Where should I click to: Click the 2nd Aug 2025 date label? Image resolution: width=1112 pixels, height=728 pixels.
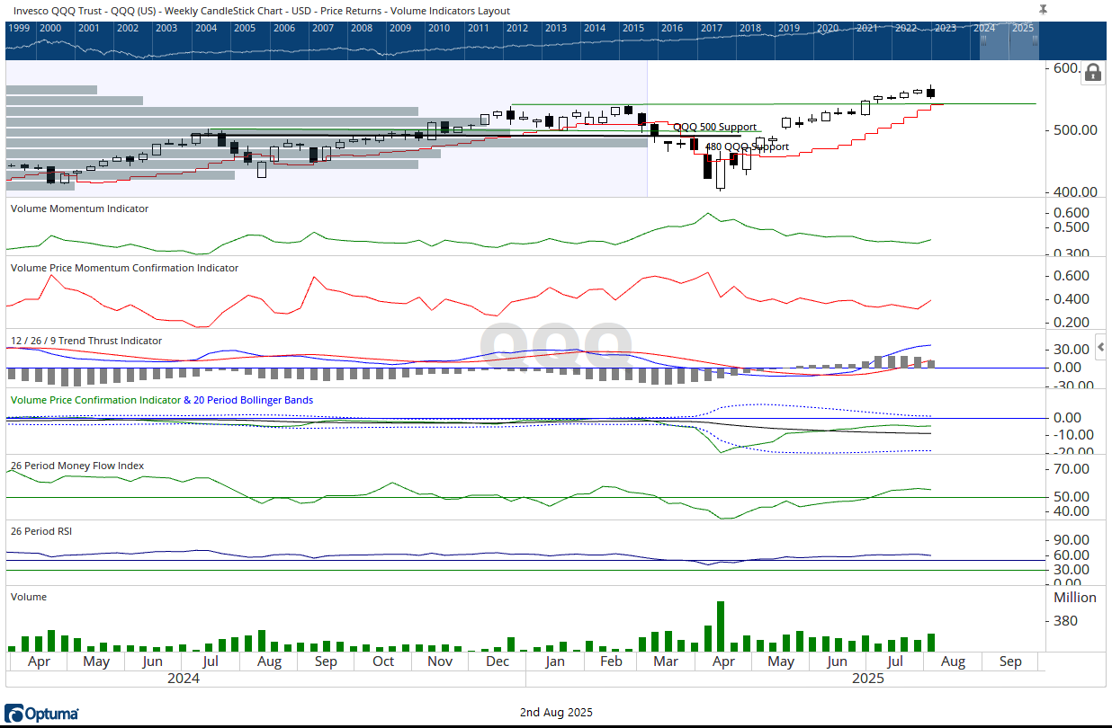pyautogui.click(x=556, y=713)
